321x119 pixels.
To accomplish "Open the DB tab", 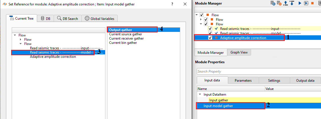I will point(45,19).
